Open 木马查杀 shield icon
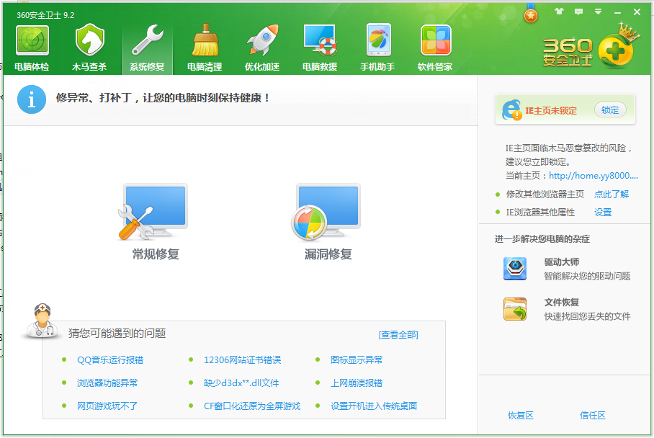 (x=90, y=40)
